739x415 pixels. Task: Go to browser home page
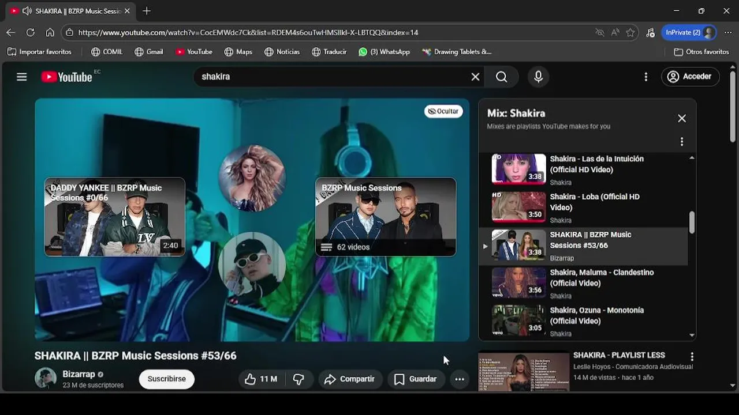click(x=50, y=32)
